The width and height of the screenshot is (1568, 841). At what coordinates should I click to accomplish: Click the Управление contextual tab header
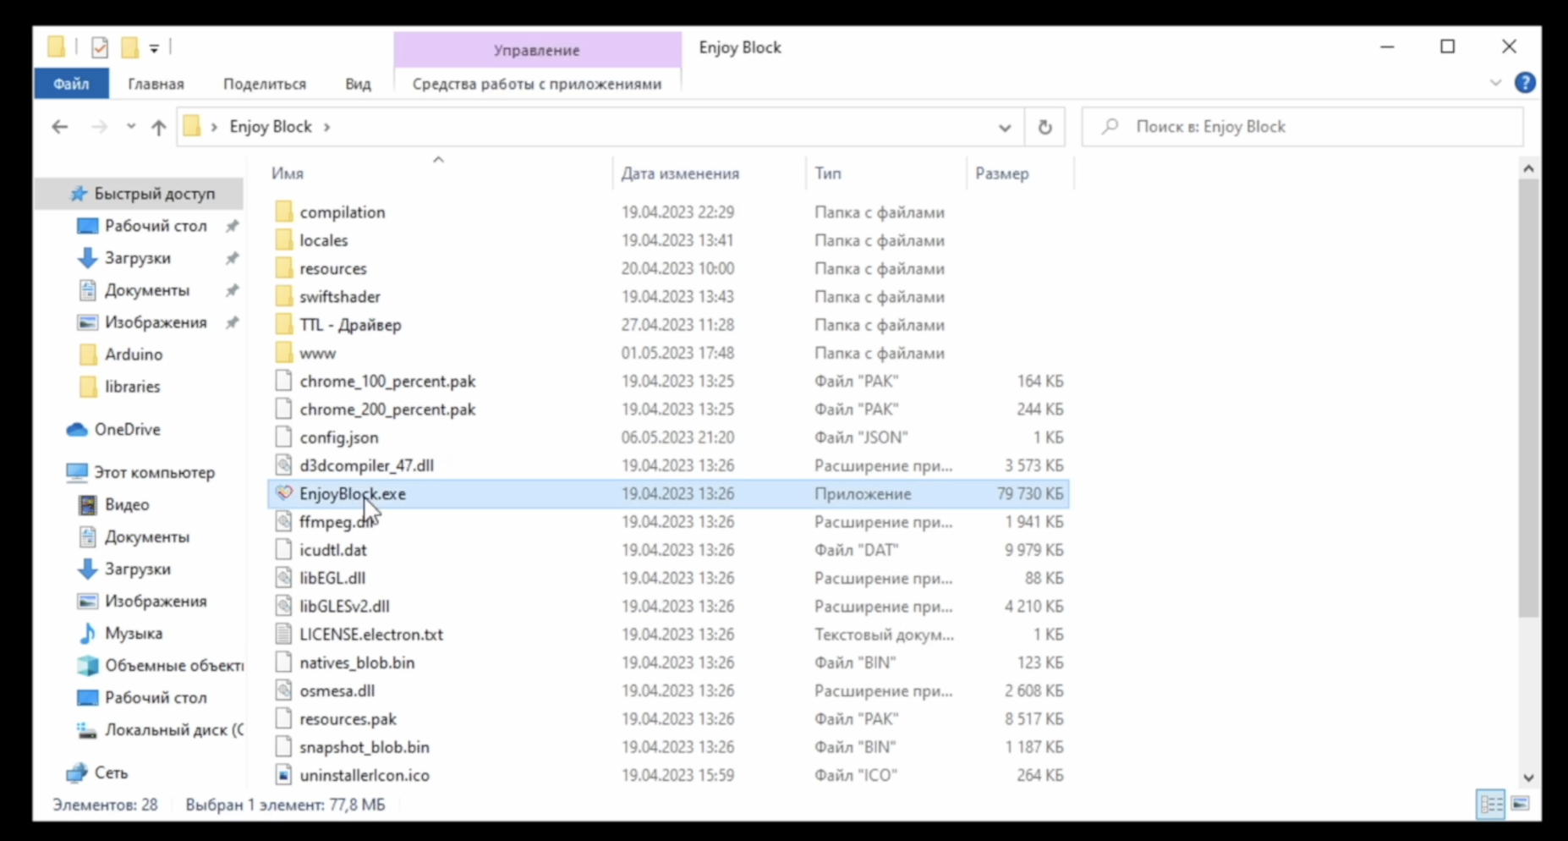pyautogui.click(x=537, y=50)
